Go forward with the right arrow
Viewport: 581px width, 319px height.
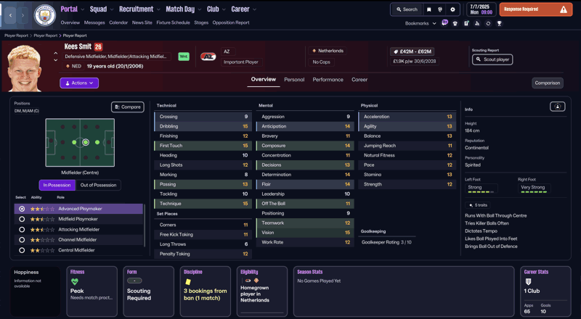tap(23, 15)
